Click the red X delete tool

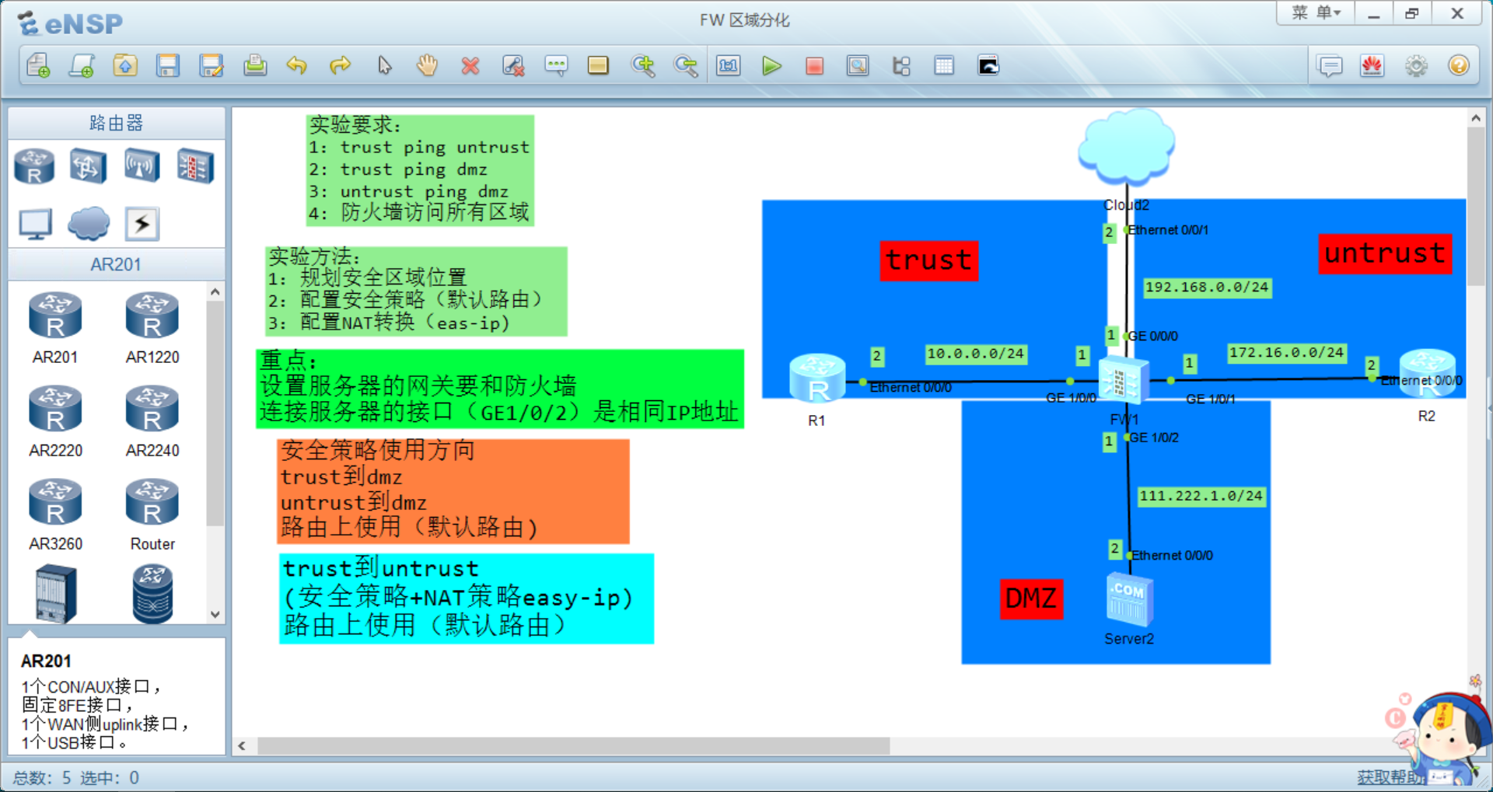tap(470, 66)
